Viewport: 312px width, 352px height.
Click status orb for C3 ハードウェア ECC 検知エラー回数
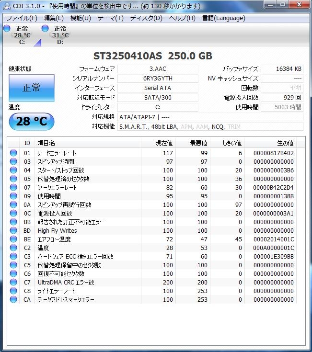(x=13, y=256)
